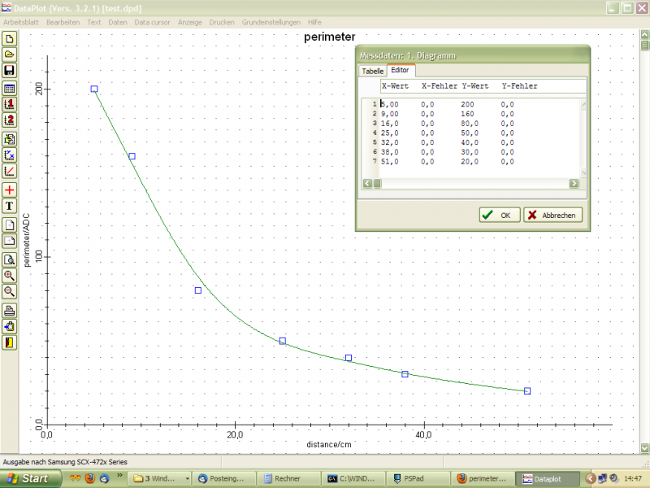Open the Grundeinstellungen menu
The height and width of the screenshot is (488, 650).
pyautogui.click(x=271, y=23)
